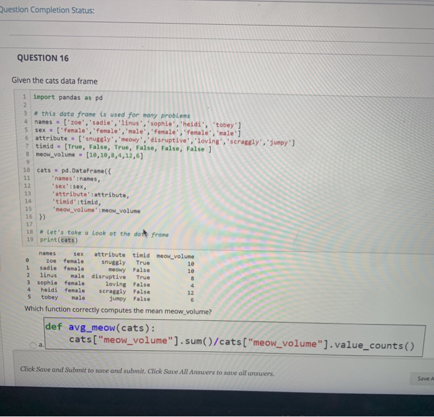Click the 'sex':sex dictionary entry
Screen dimensions: 434x417
(69, 186)
